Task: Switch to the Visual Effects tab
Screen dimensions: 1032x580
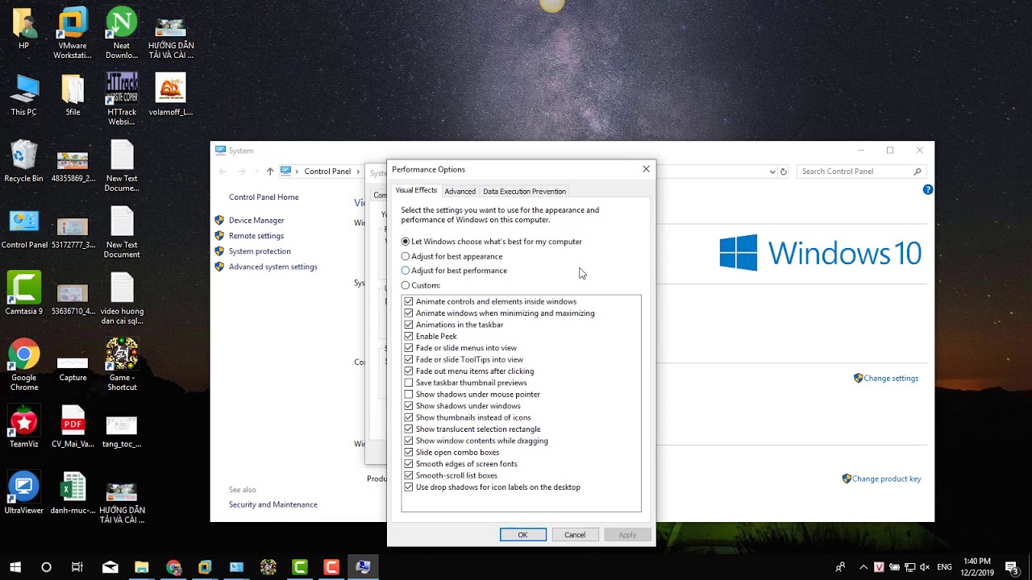Action: point(416,190)
